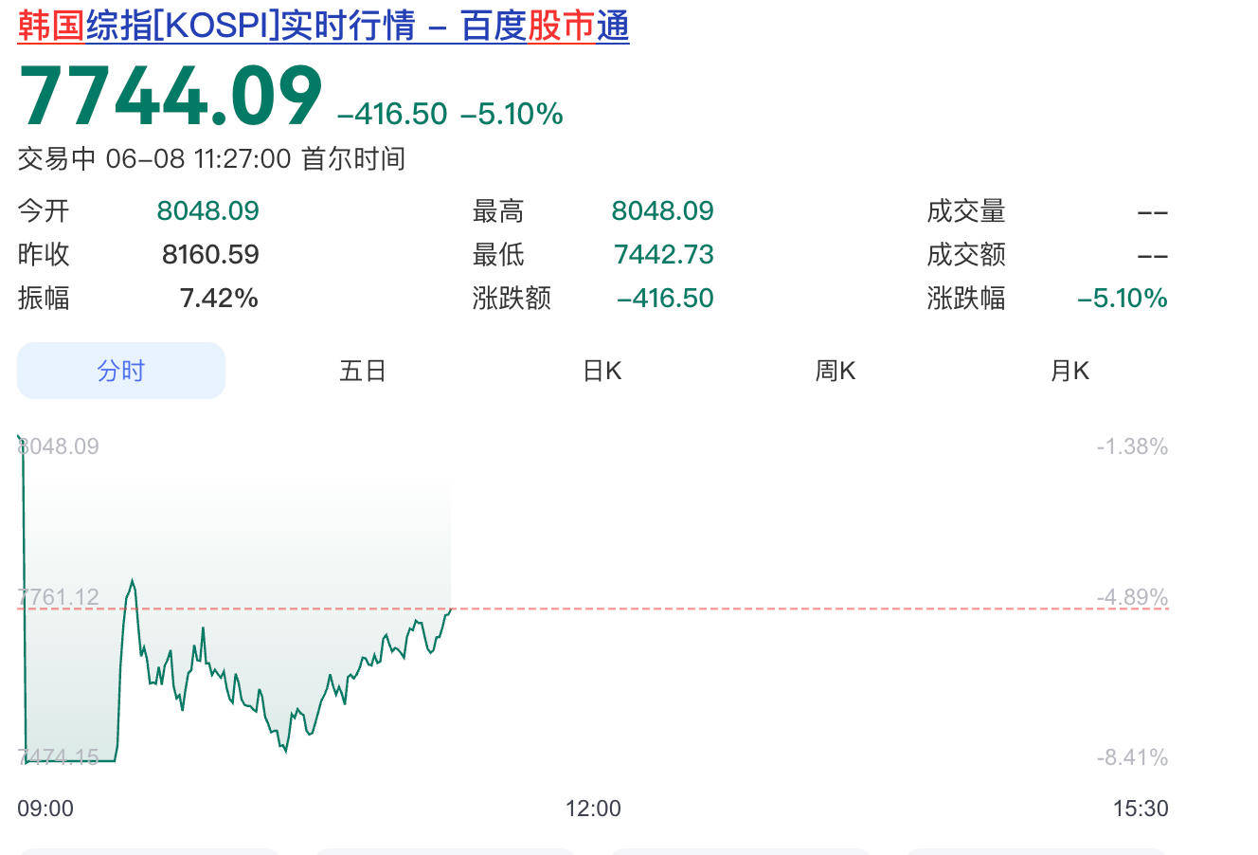Image resolution: width=1258 pixels, height=855 pixels.
Task: Click the 涨跌额 value -416.50
Action: point(665,298)
